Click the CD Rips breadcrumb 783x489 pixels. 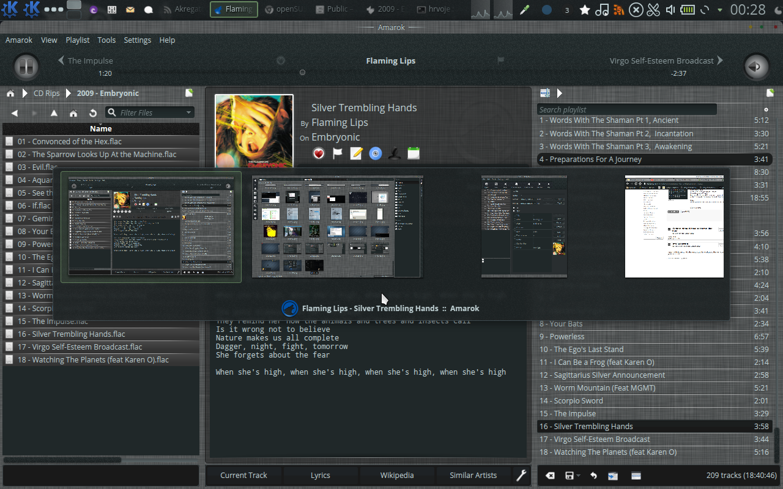[x=46, y=94]
